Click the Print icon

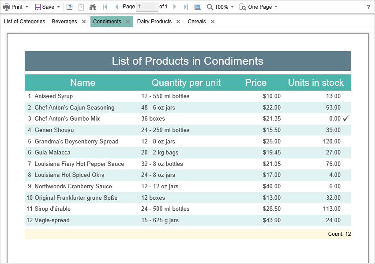coord(7,7)
